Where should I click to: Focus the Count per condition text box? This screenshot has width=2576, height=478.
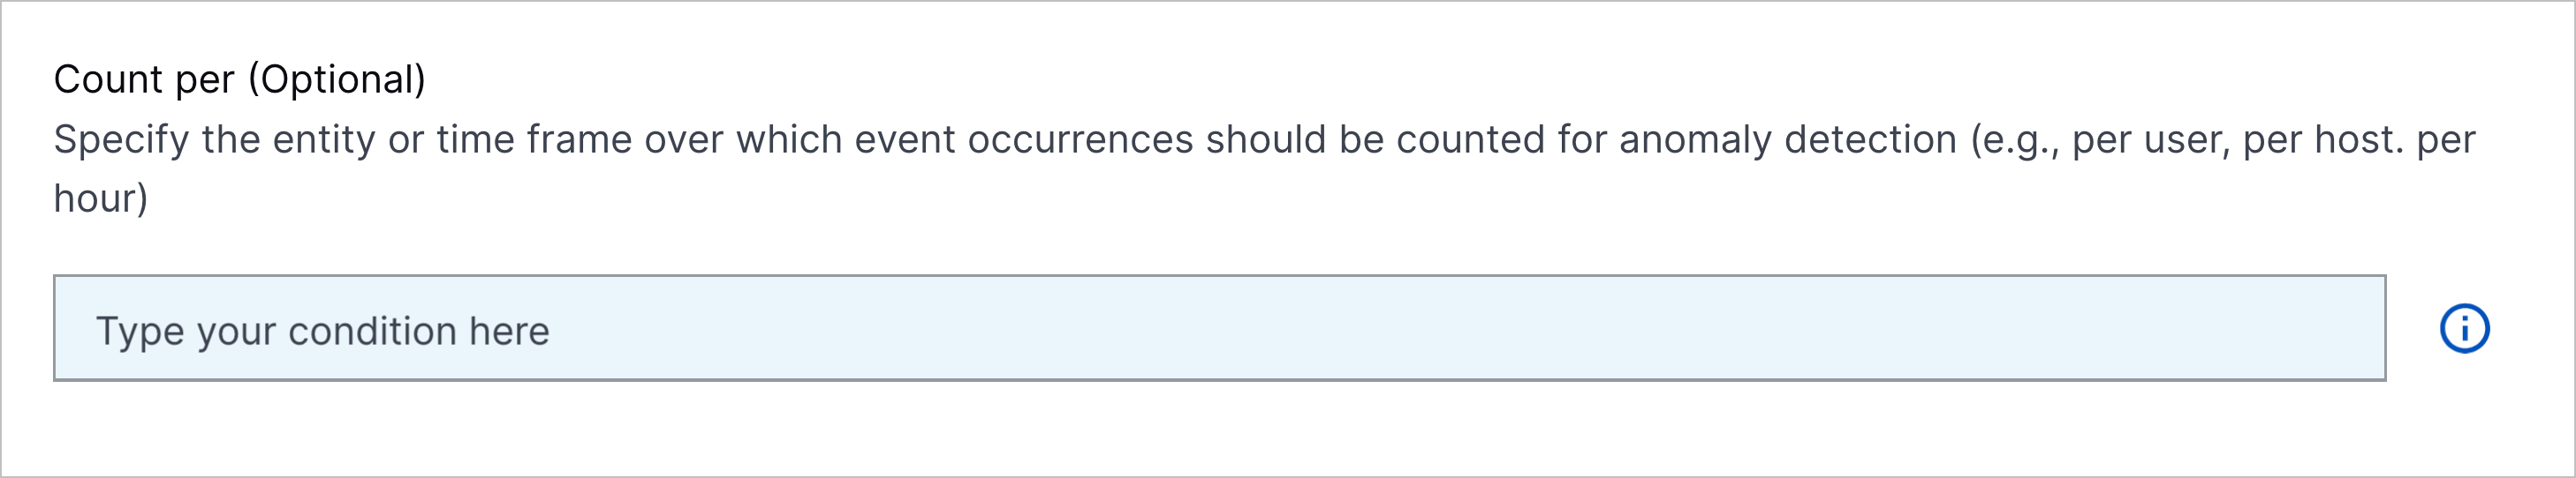1219,328
